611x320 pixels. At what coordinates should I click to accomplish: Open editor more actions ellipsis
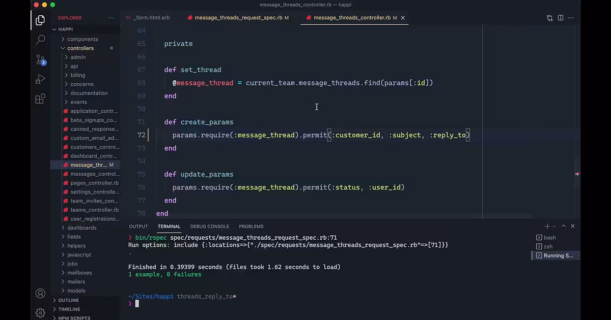click(x=572, y=18)
